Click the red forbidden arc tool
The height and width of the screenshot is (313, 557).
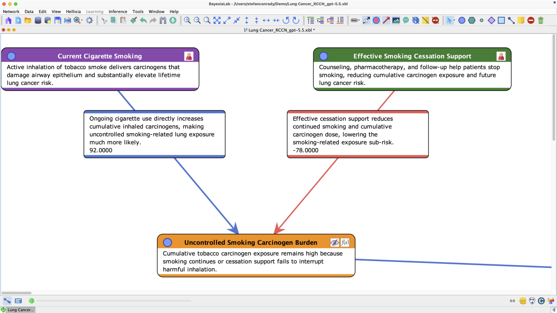pyautogui.click(x=531, y=20)
